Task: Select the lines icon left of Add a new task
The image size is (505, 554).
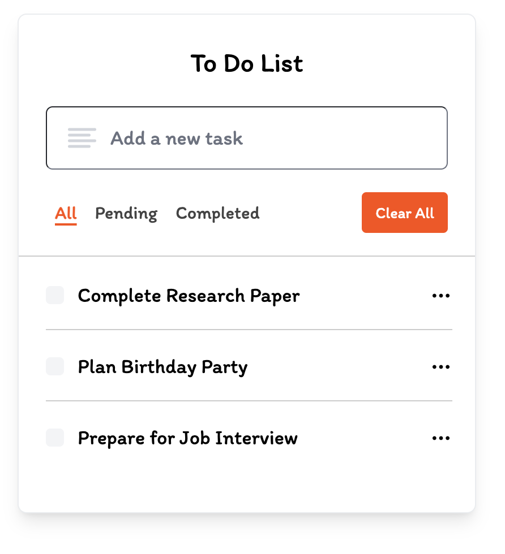Action: (x=82, y=137)
